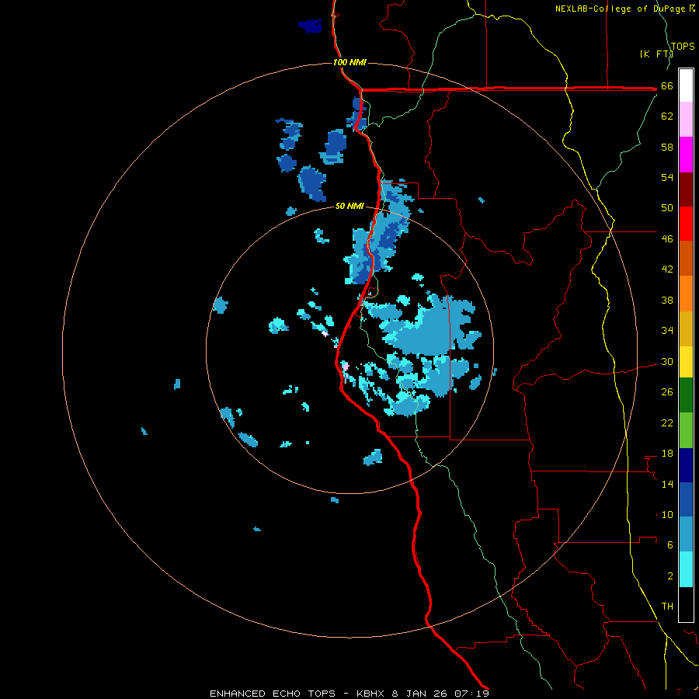Select the black TH threshold legend swatch
699x699 pixels.
[686, 604]
